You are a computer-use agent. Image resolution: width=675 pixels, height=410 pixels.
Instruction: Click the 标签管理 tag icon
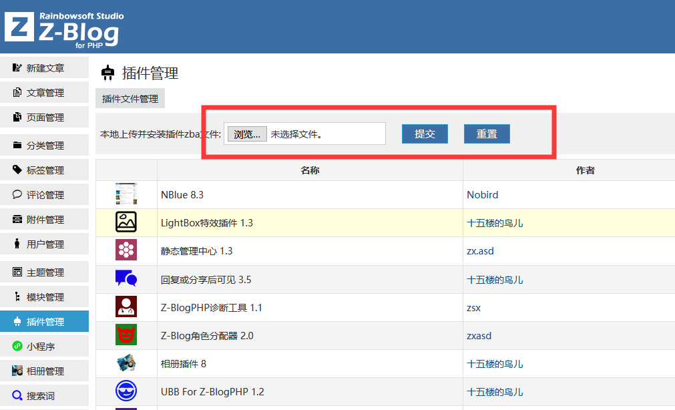point(17,170)
